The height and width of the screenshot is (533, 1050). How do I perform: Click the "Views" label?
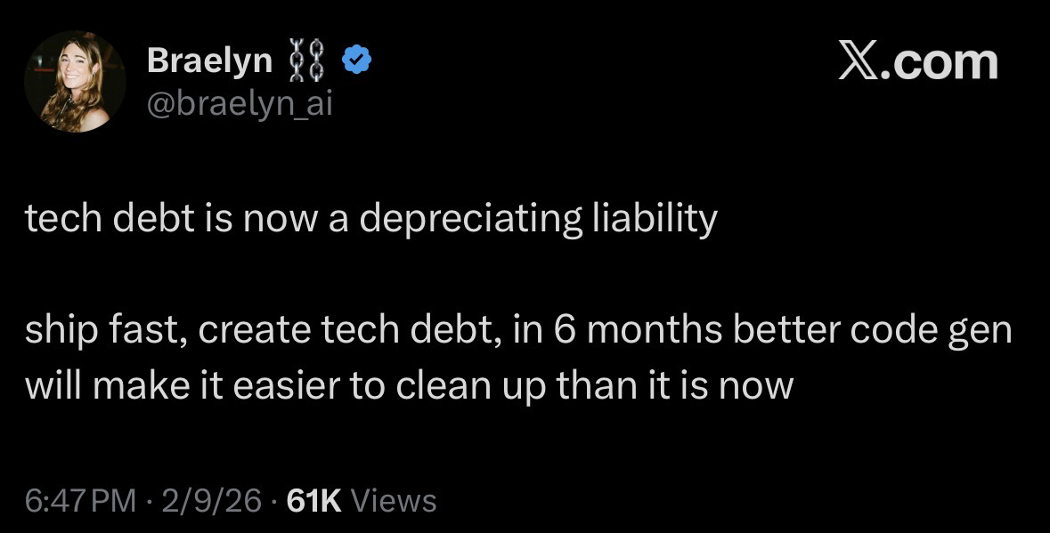(395, 500)
